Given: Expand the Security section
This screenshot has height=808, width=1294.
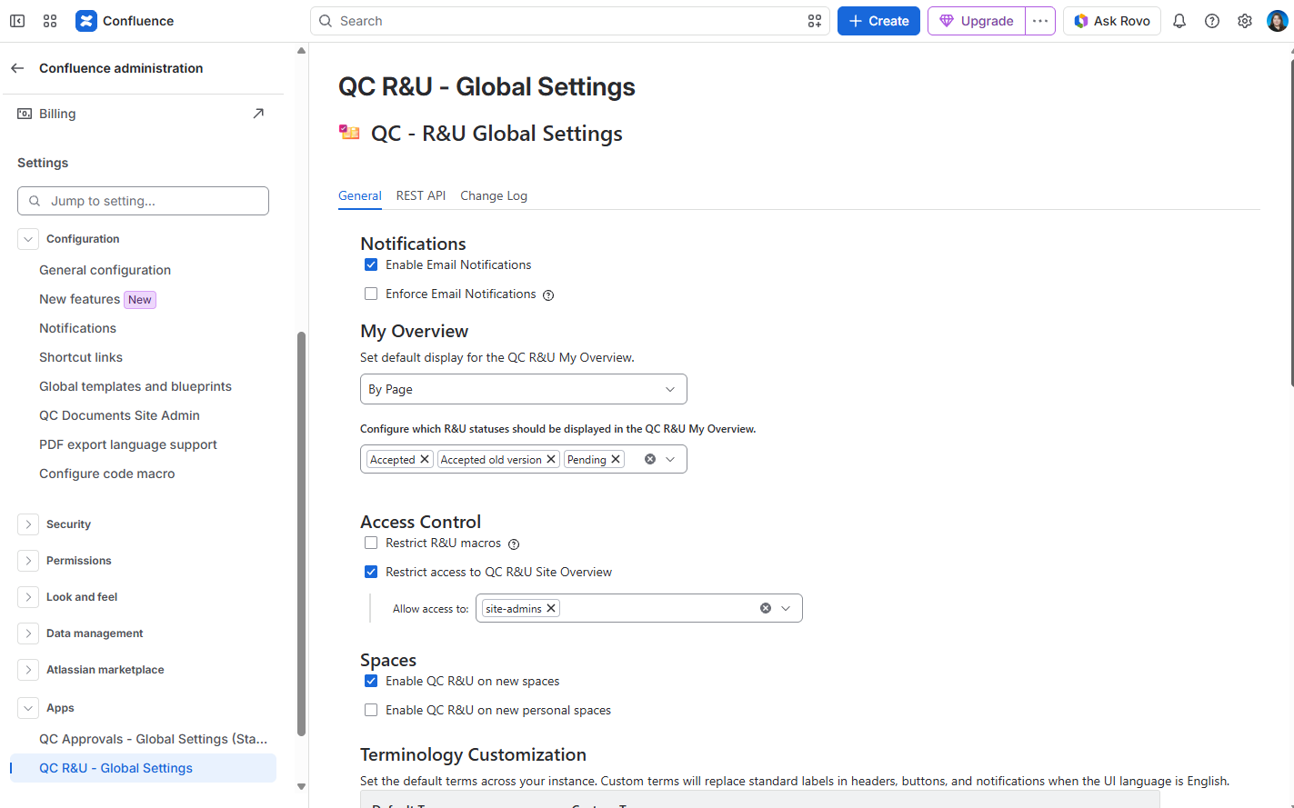Looking at the screenshot, I should coord(28,524).
